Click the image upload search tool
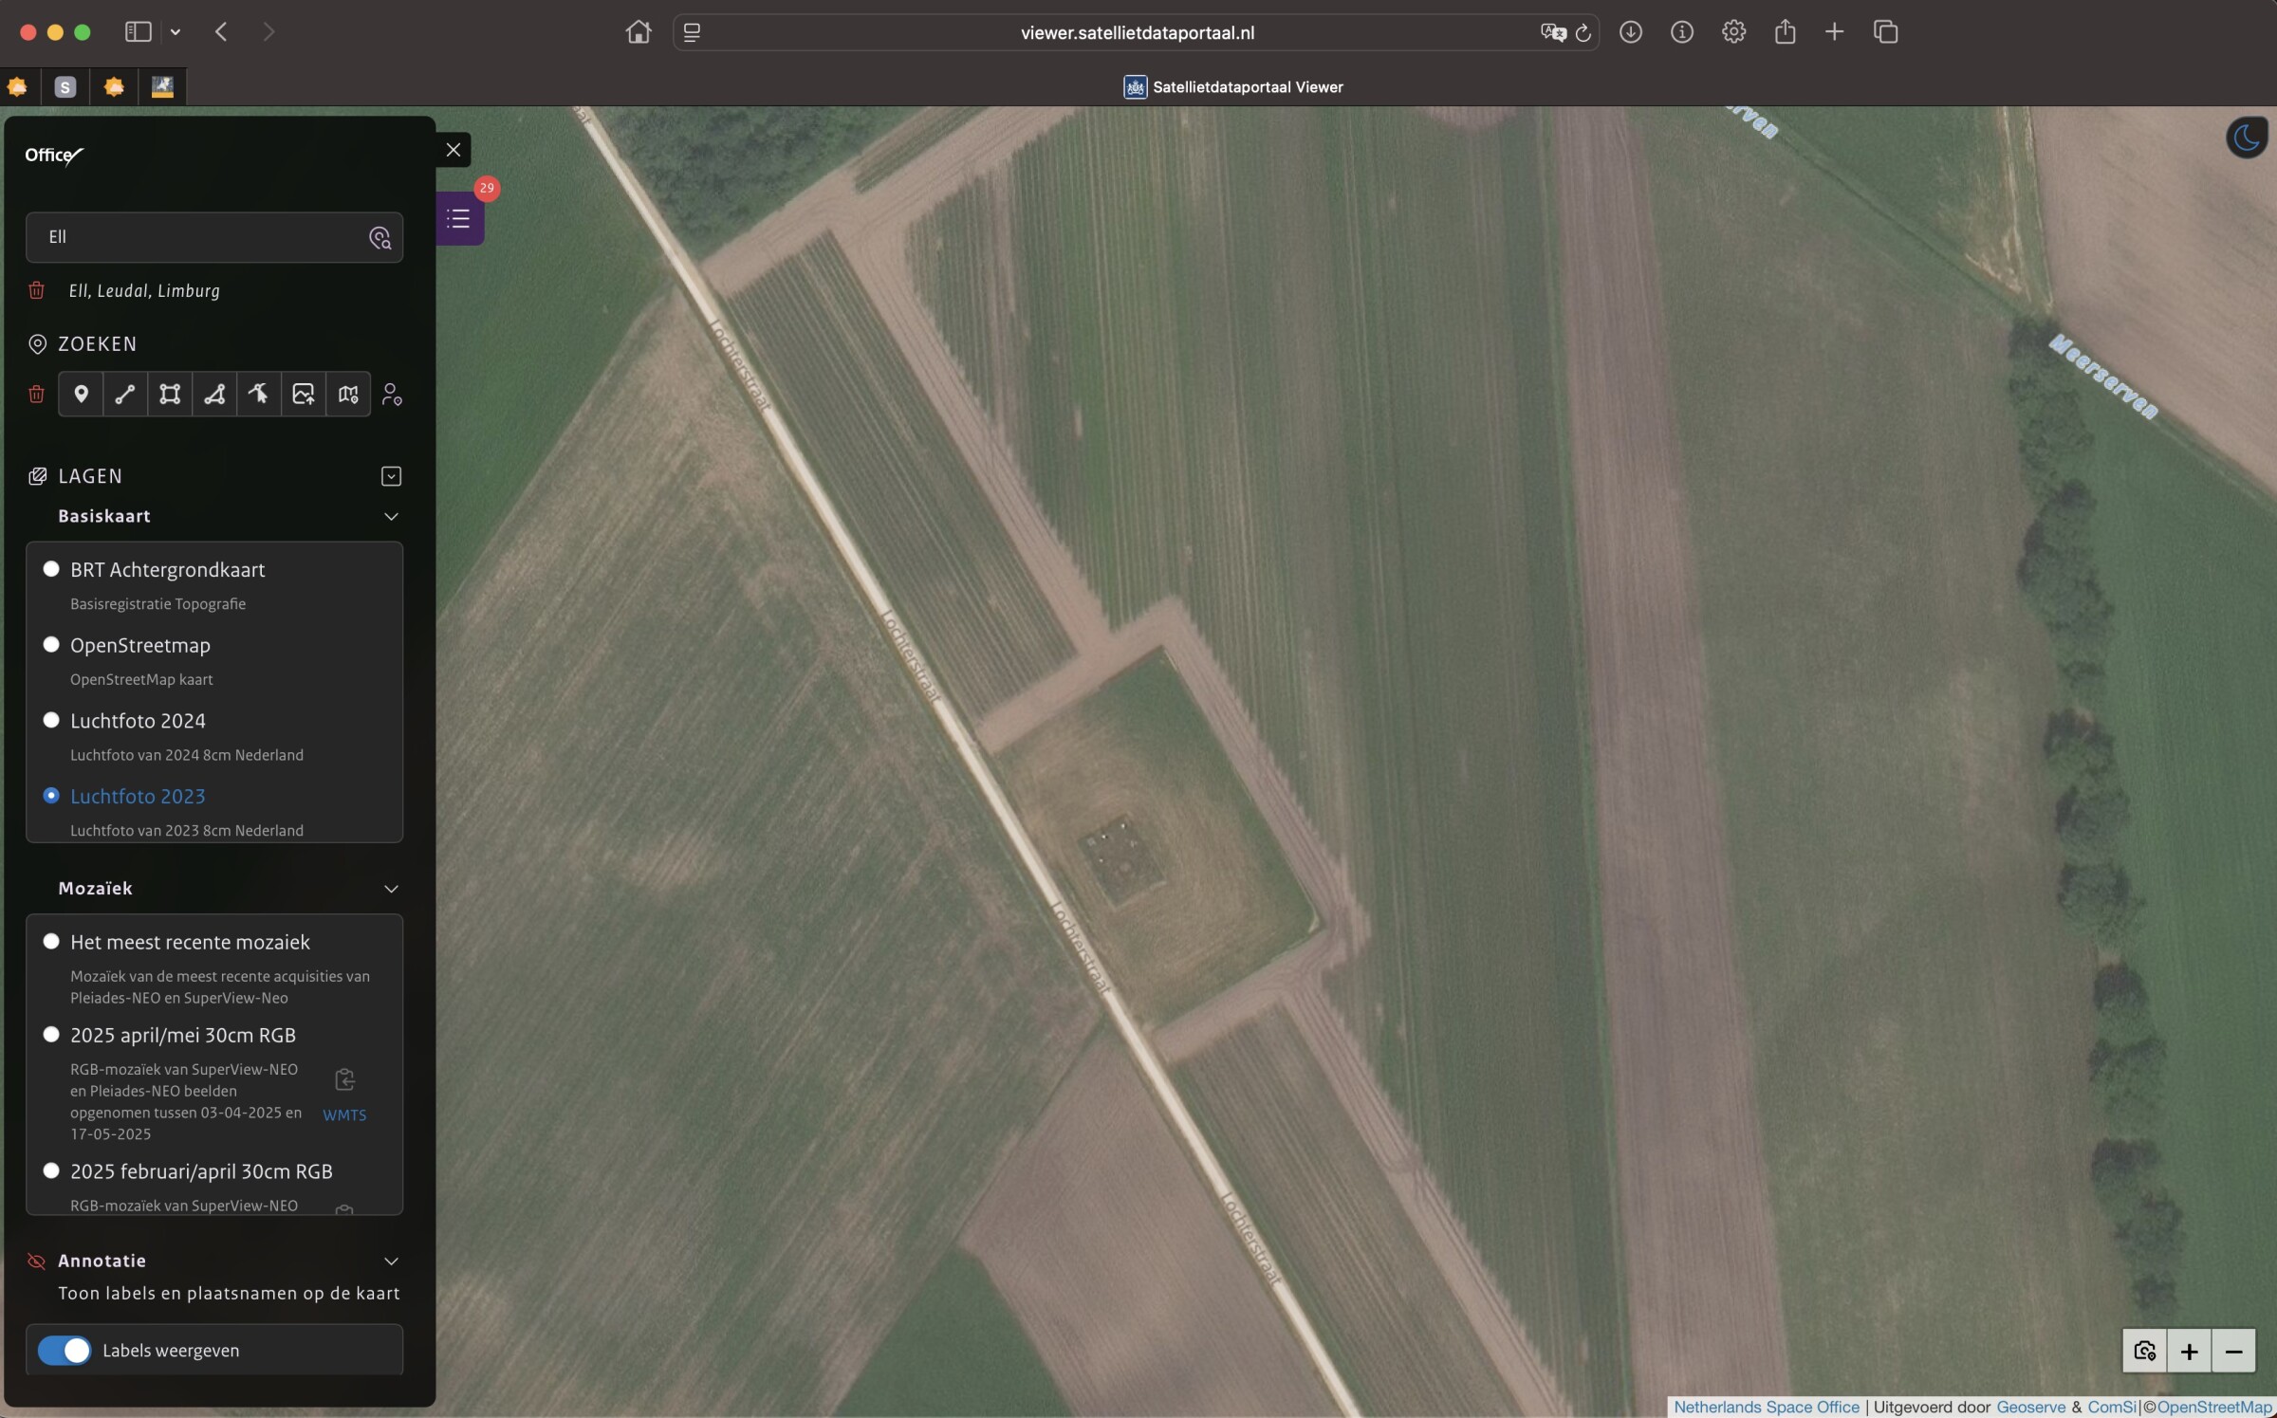 point(304,394)
